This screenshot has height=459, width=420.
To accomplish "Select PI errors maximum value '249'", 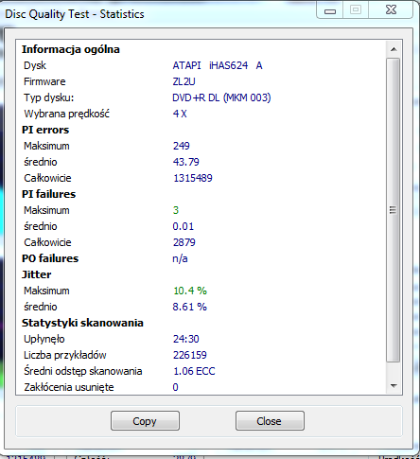I will [182, 146].
